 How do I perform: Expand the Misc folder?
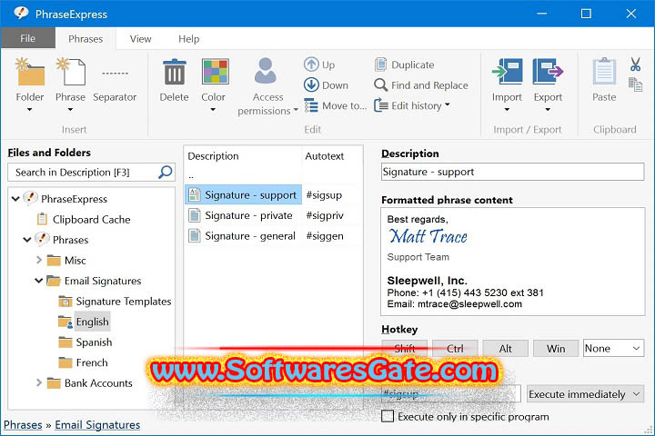tap(39, 260)
